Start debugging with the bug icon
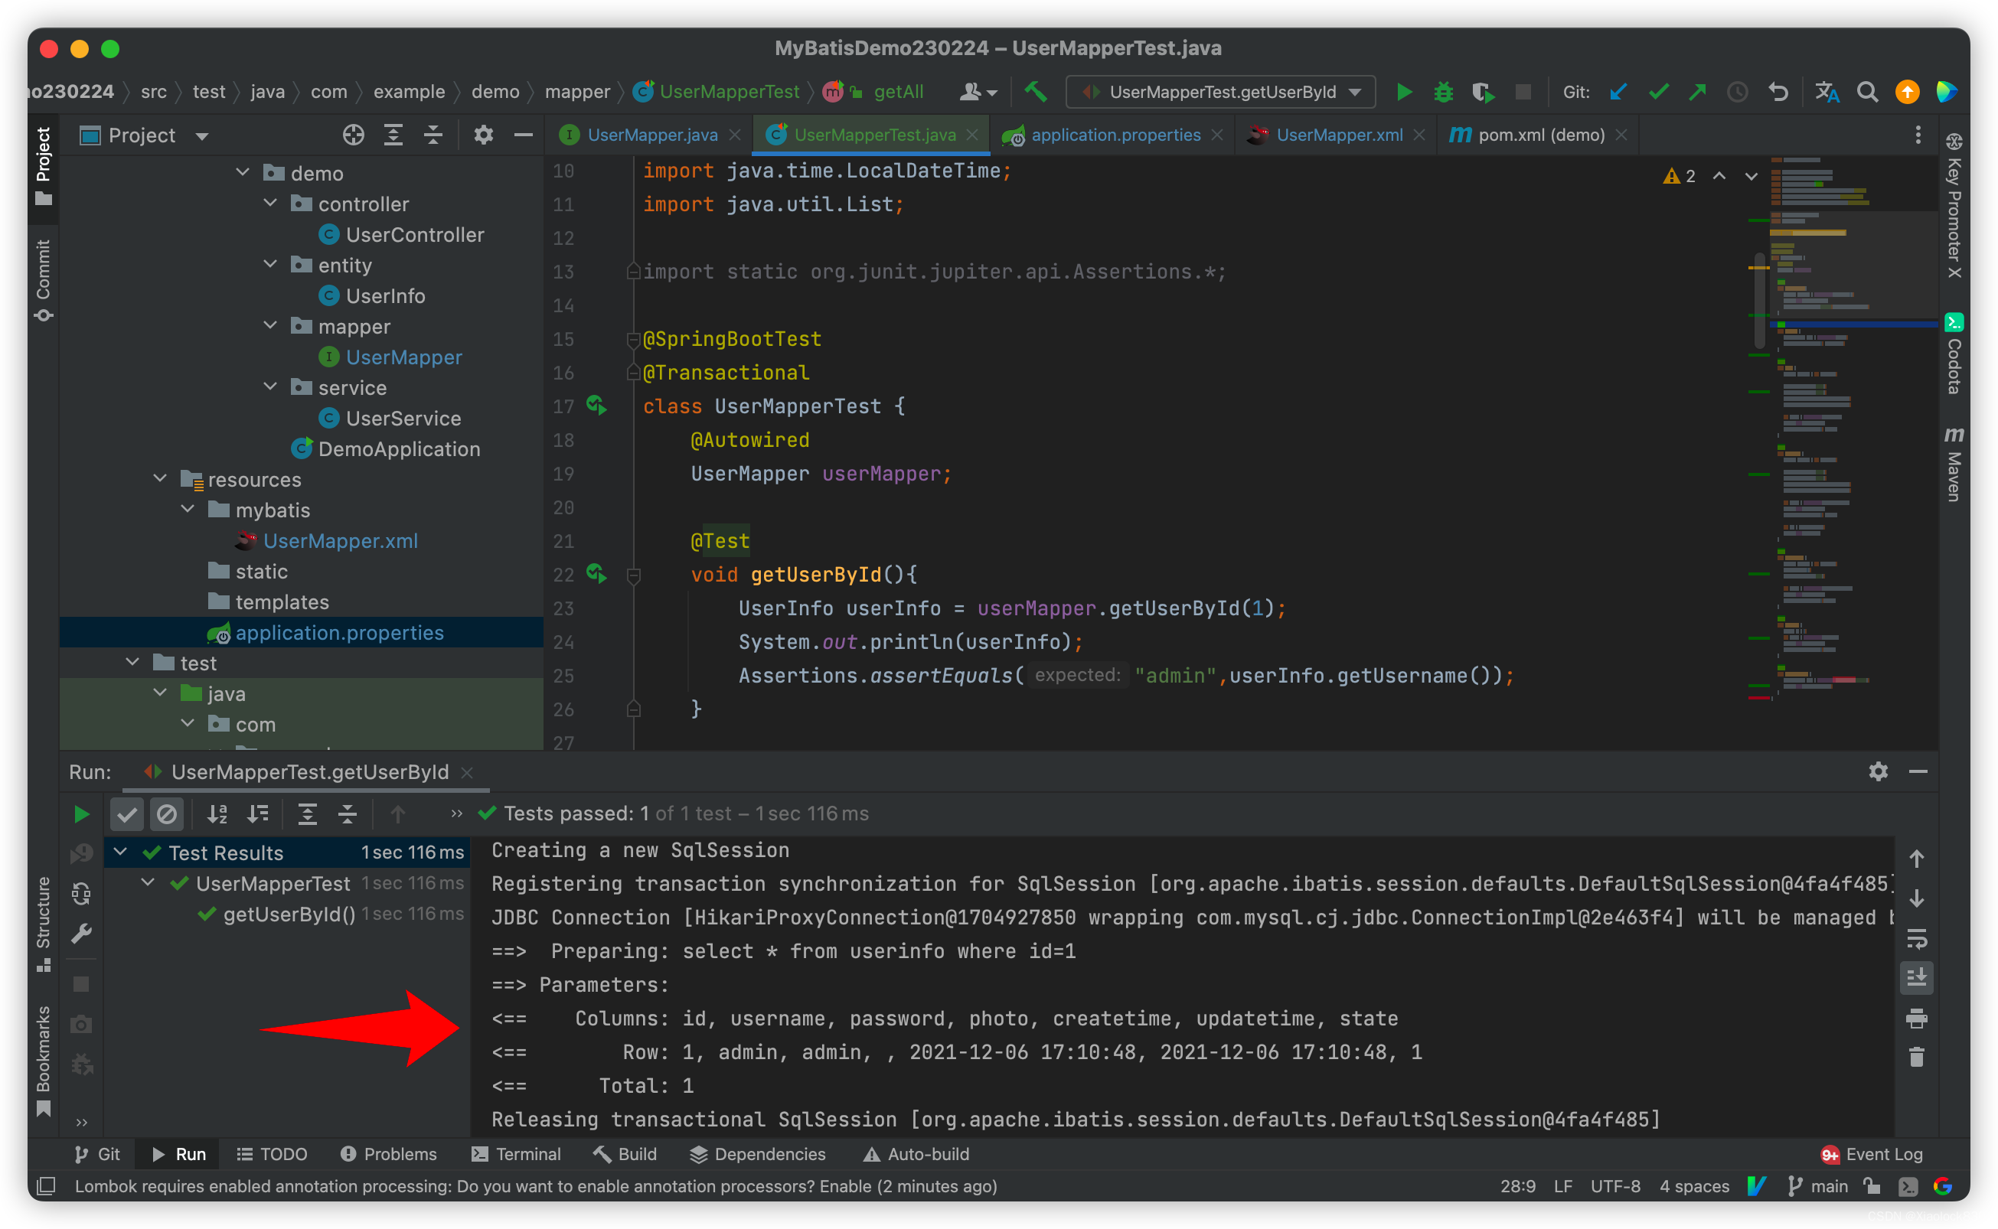Screen dimensions: 1998x1229 1443,92
